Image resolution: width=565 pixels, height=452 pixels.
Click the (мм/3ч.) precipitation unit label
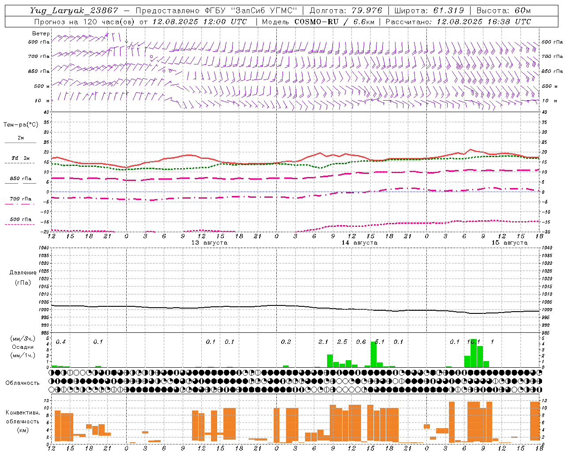(x=23, y=339)
